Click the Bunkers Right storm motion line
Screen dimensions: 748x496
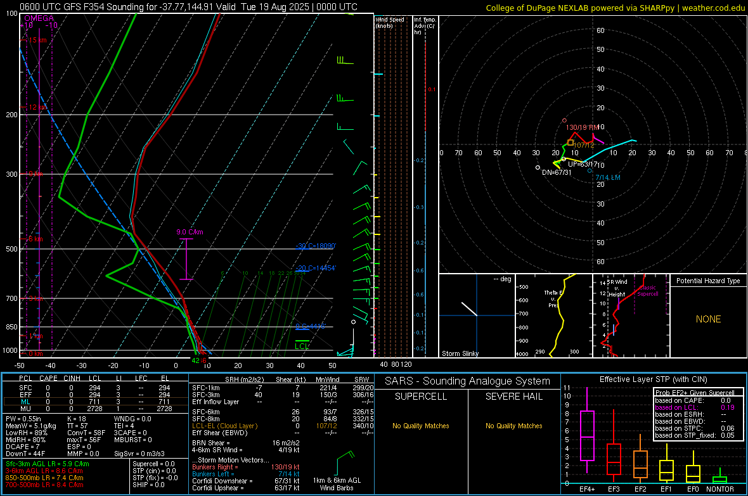[x=246, y=467]
